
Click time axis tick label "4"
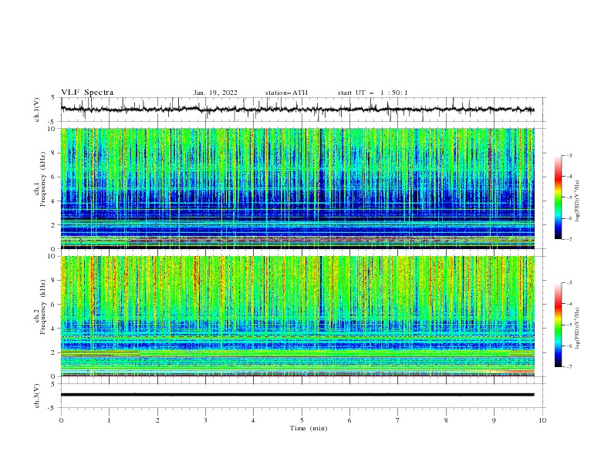pos(253,420)
